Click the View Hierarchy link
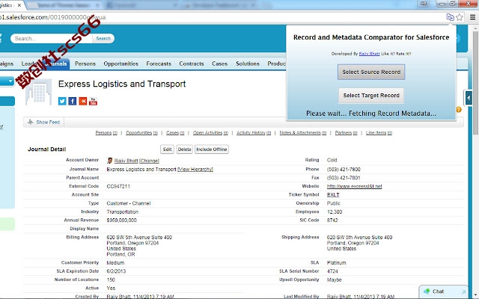This screenshot has height=299, width=479. click(x=195, y=170)
